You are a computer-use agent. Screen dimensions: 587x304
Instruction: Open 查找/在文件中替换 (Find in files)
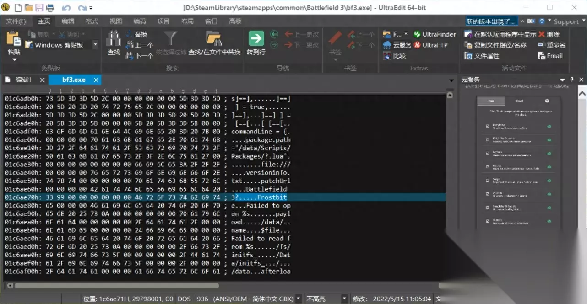[214, 43]
